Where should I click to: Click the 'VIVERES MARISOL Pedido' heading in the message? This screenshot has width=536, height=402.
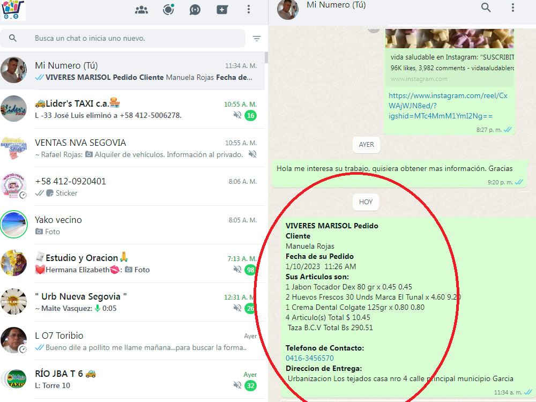point(332,226)
